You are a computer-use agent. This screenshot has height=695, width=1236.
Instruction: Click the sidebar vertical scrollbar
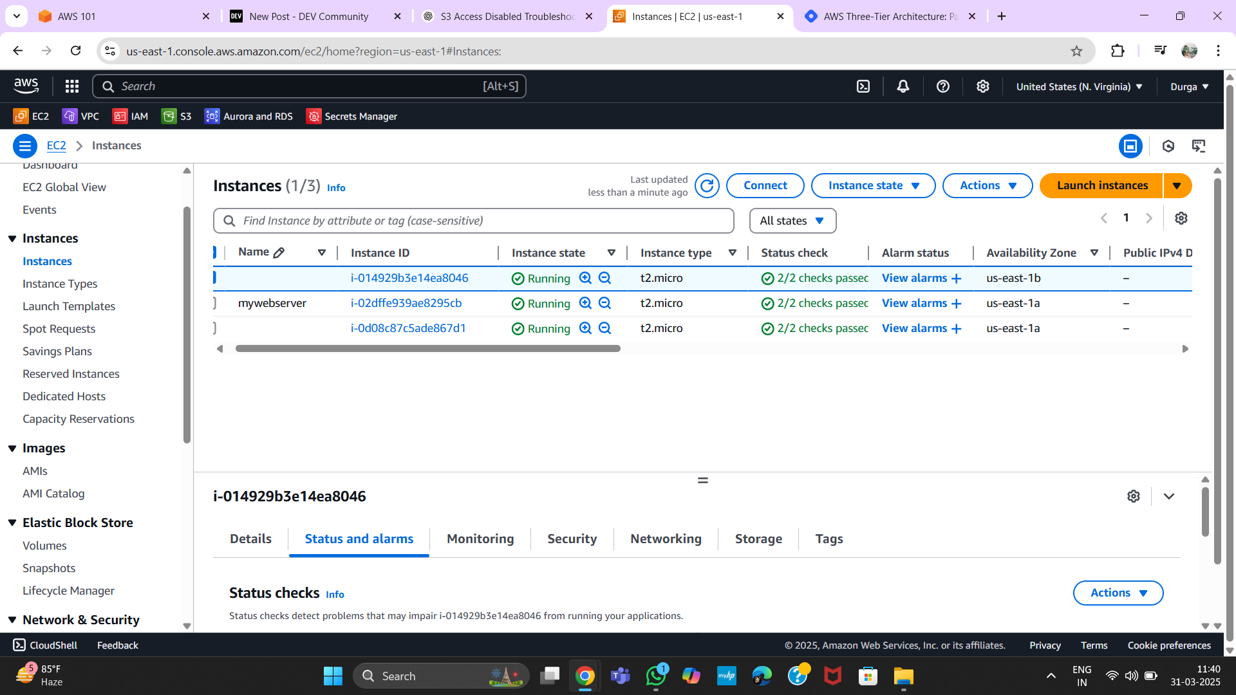coord(187,325)
